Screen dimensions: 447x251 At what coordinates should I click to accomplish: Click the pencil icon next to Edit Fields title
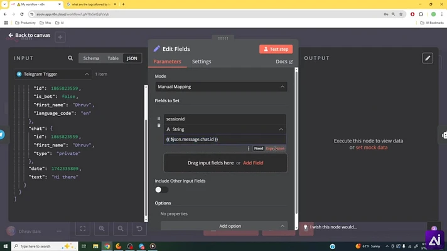pos(156,49)
